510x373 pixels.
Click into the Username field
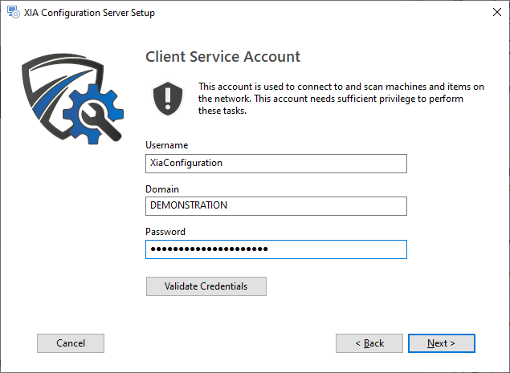point(276,164)
